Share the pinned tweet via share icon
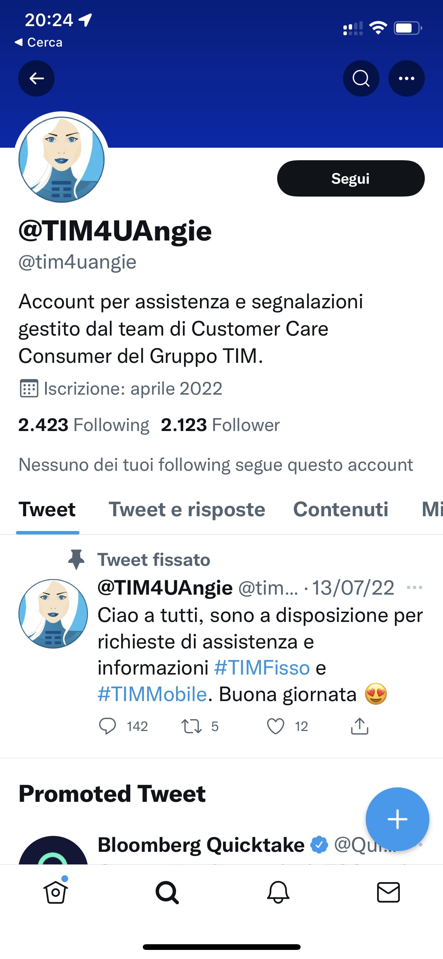This screenshot has height=959, width=443. 359,726
